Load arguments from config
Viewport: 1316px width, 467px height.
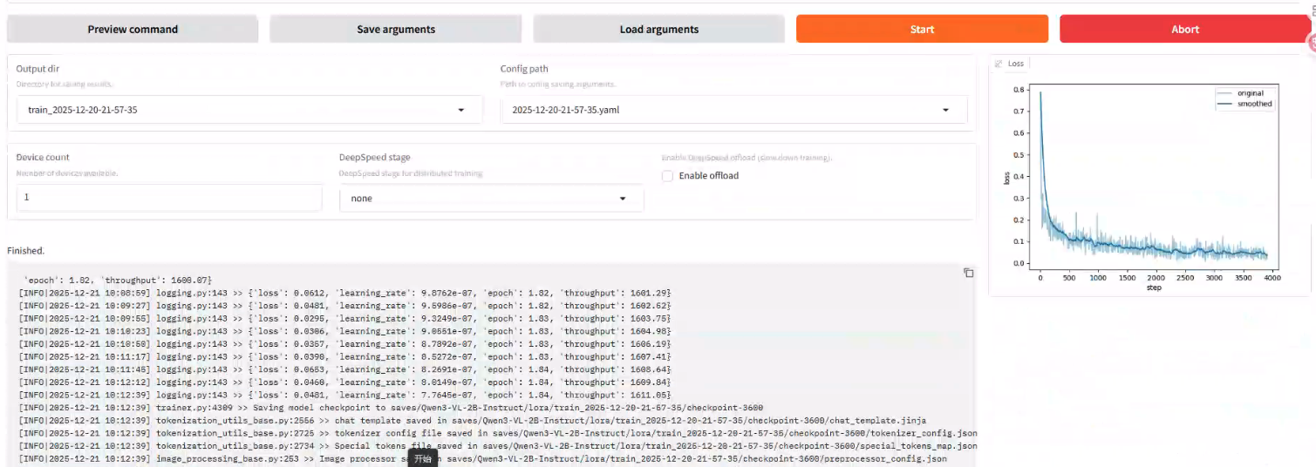659,29
